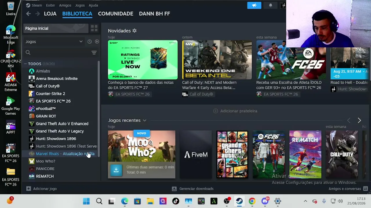Show next recent games with right arrow
This screenshot has height=208, width=371.
[359, 120]
